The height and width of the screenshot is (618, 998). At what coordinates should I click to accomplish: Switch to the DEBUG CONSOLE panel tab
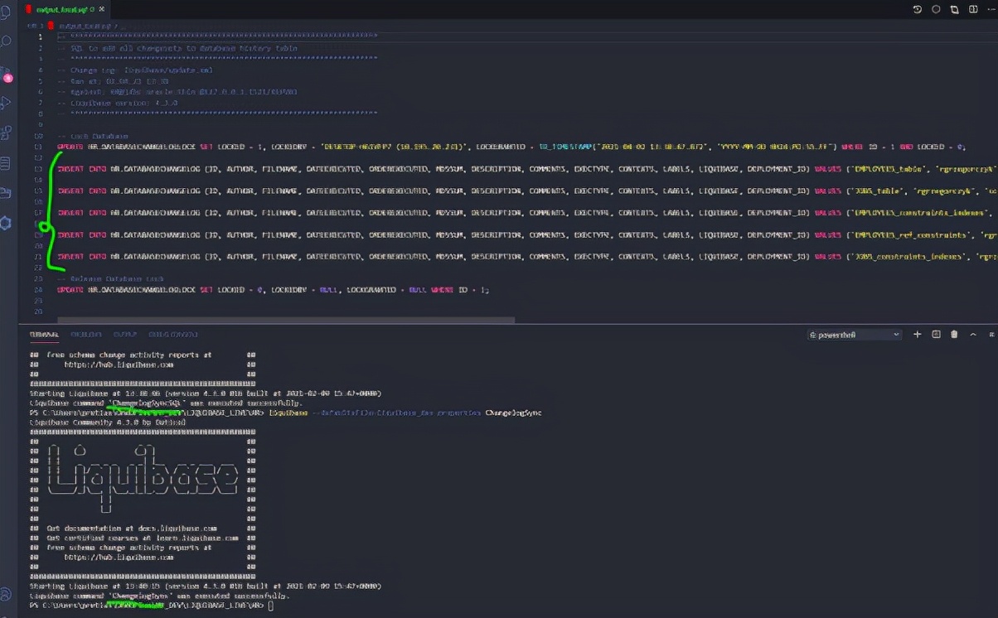pyautogui.click(x=173, y=335)
